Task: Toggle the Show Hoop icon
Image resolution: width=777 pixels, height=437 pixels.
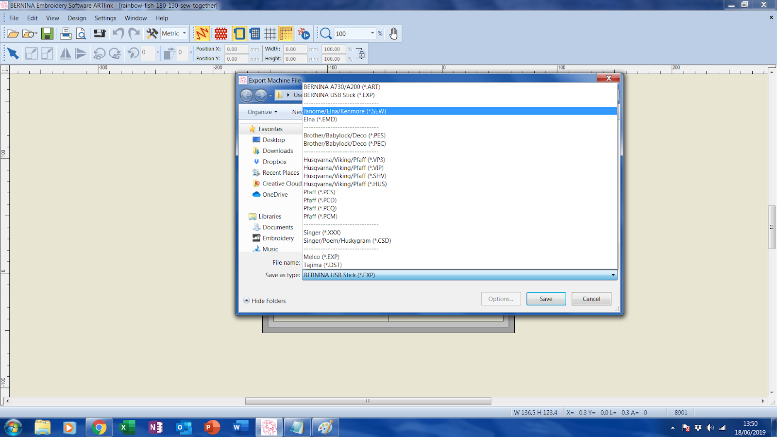Action: tap(239, 34)
